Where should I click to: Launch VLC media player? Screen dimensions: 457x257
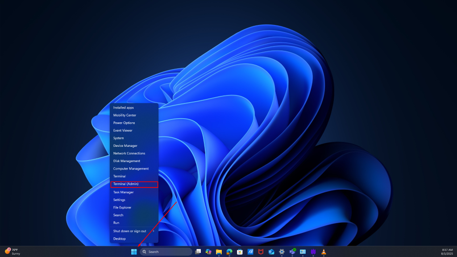tap(324, 251)
